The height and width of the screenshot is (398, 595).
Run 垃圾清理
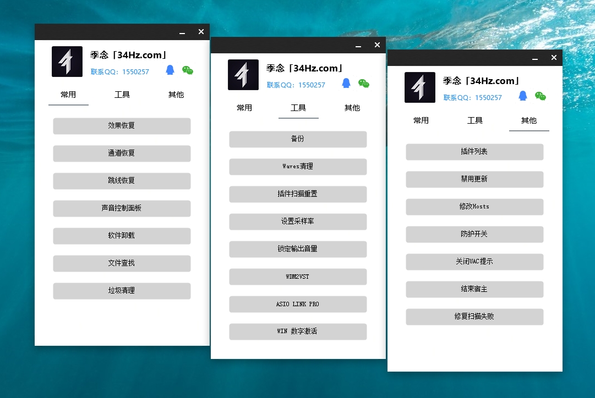click(122, 291)
